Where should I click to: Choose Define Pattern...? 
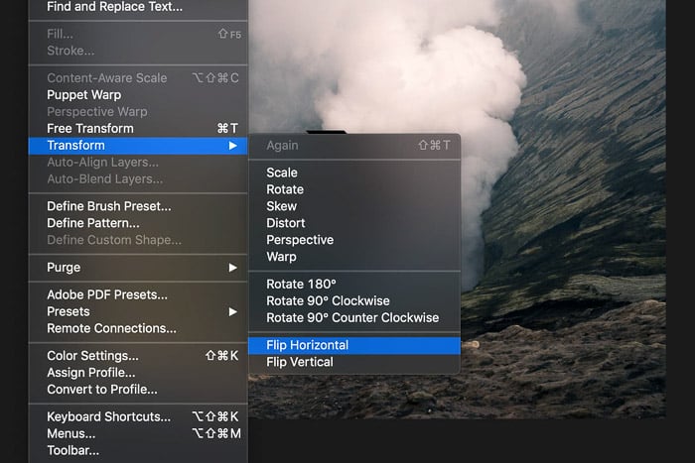tap(138, 223)
